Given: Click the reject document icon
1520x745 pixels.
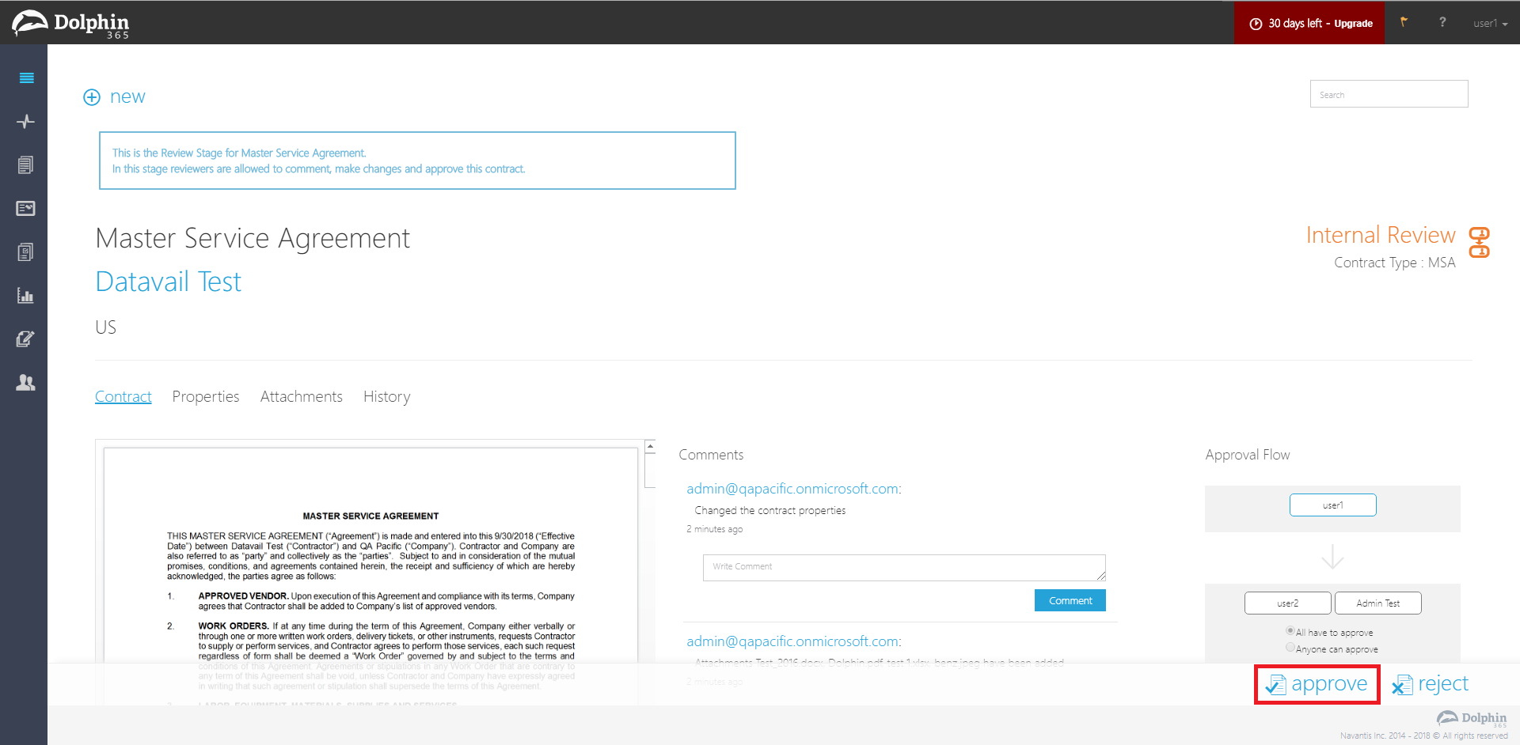Looking at the screenshot, I should pyautogui.click(x=1402, y=685).
